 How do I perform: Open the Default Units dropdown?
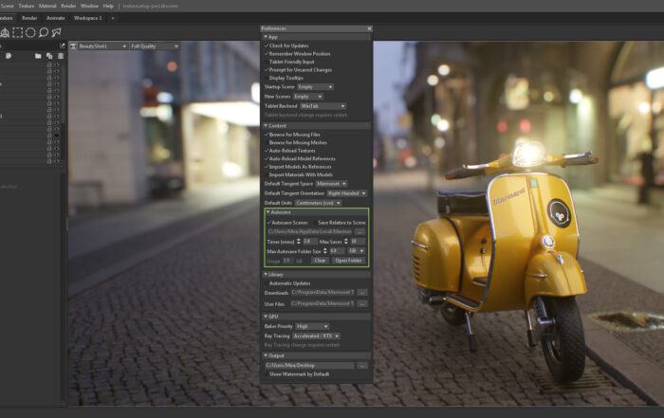click(318, 203)
